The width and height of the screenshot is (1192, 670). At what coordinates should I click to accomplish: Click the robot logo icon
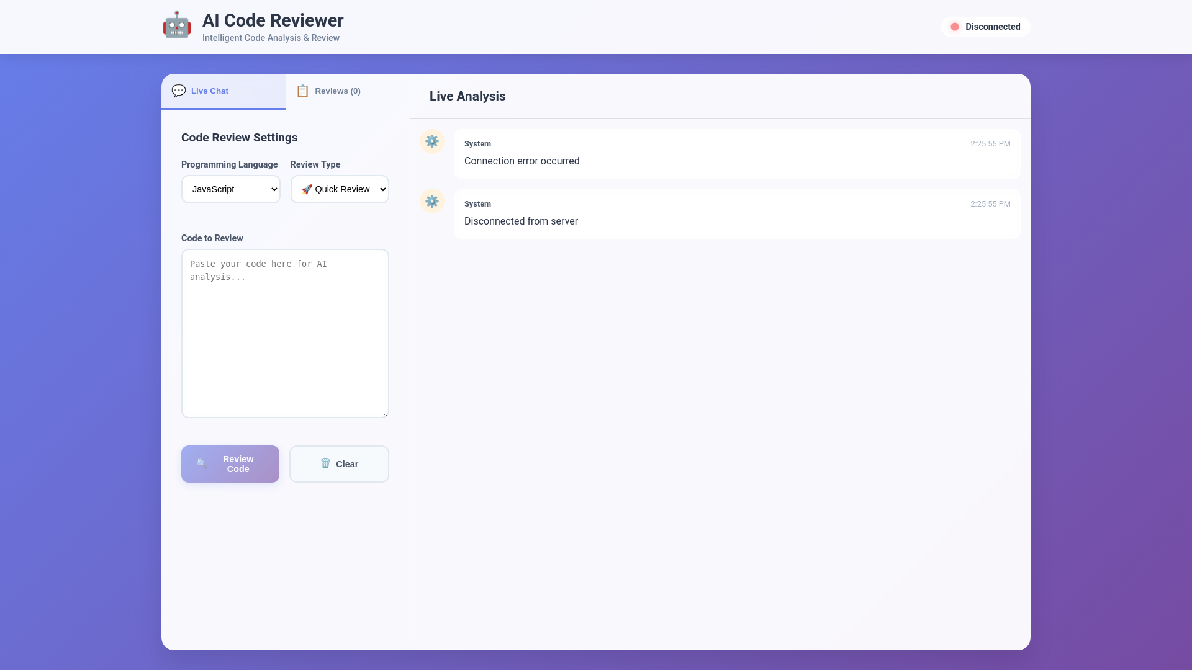pos(177,26)
